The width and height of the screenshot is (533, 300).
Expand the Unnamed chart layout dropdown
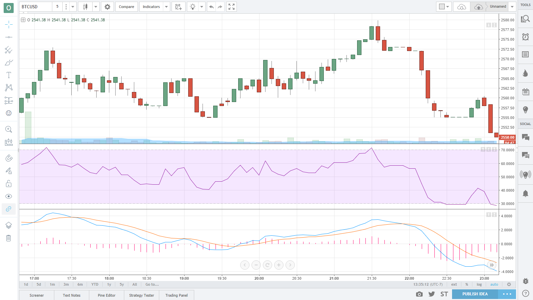click(x=512, y=7)
